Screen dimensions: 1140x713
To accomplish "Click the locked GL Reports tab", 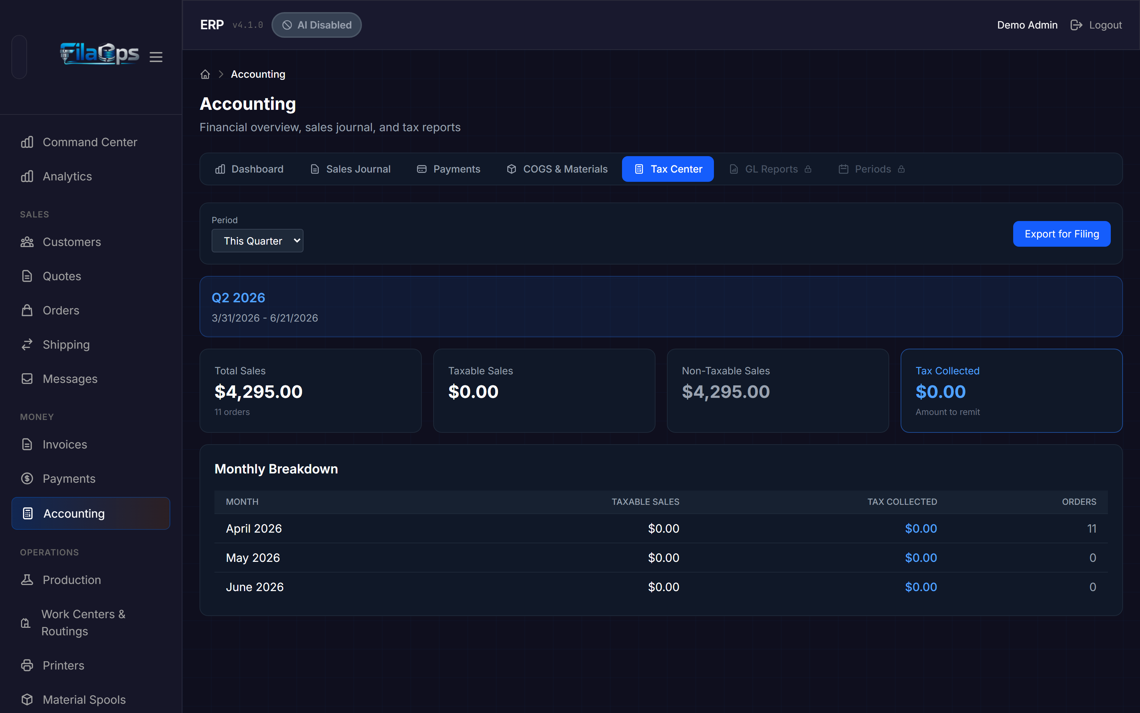I will [x=770, y=169].
